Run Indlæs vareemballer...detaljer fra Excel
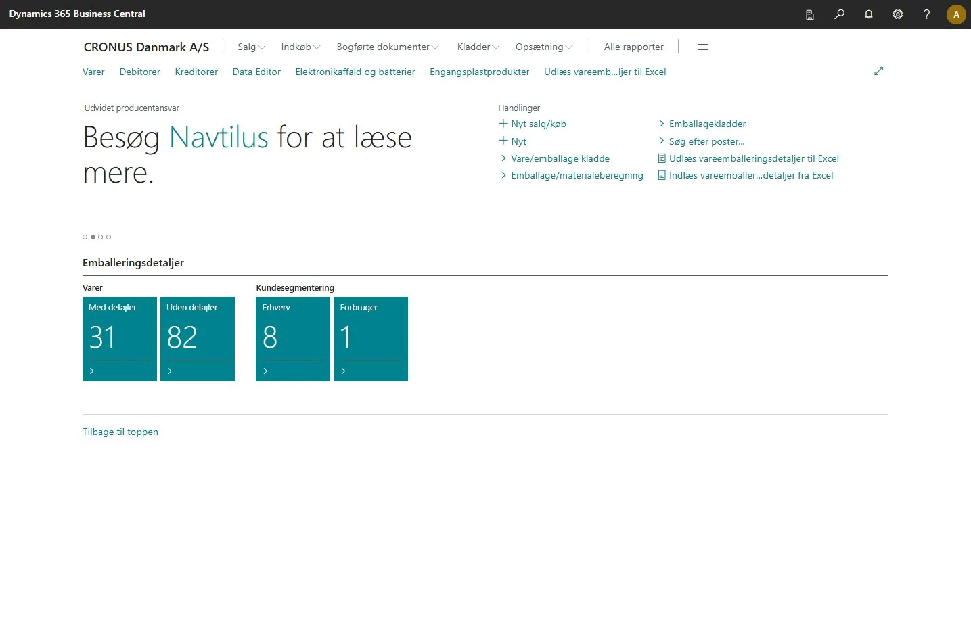The height and width of the screenshot is (629, 971). point(746,175)
